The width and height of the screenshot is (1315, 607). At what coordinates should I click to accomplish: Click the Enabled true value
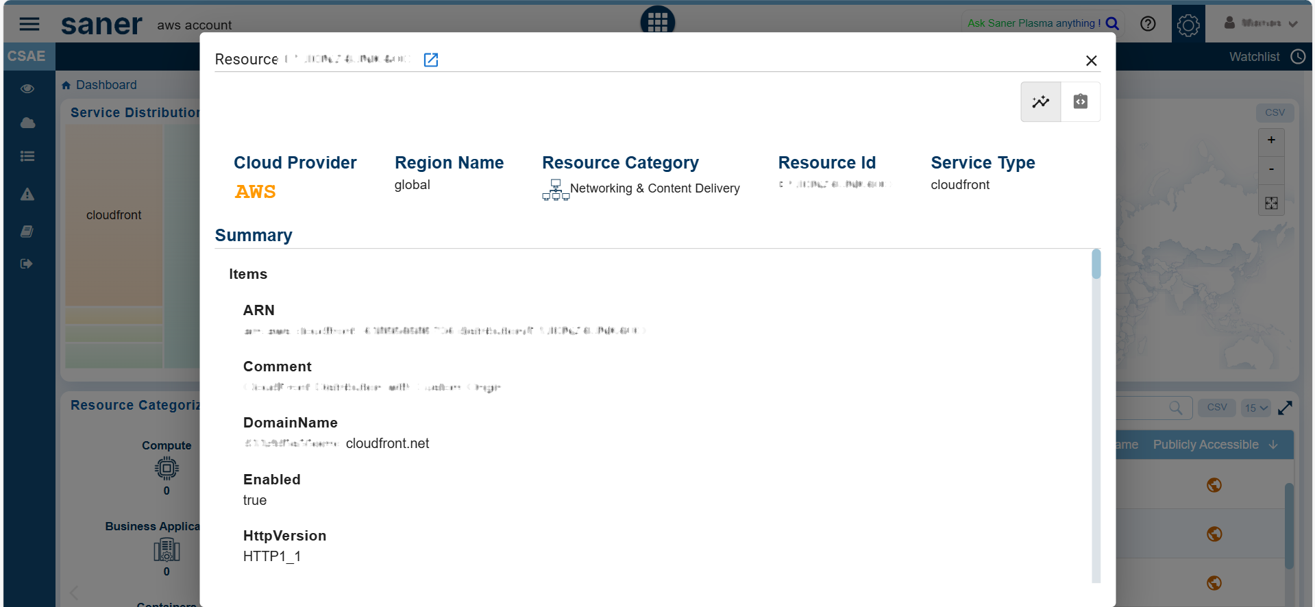point(255,501)
